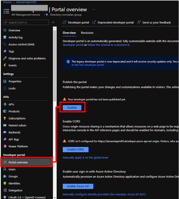Click the Subscriptions key icon
The width and height of the screenshot is (179, 199).
[5, 118]
